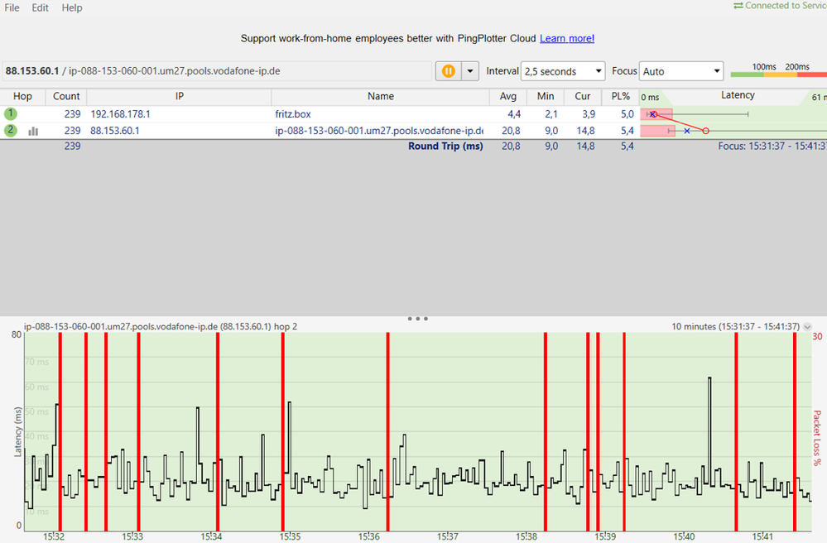Open the Help menu
The image size is (827, 543).
72,8
